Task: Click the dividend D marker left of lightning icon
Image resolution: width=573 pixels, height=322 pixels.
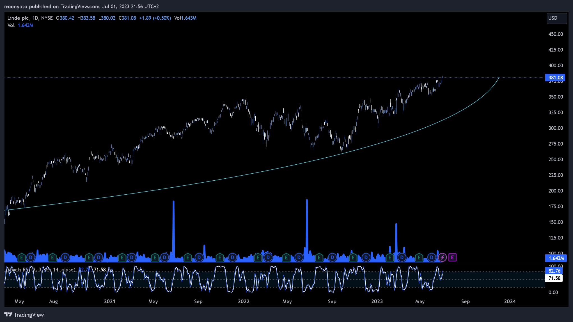Action: click(432, 257)
